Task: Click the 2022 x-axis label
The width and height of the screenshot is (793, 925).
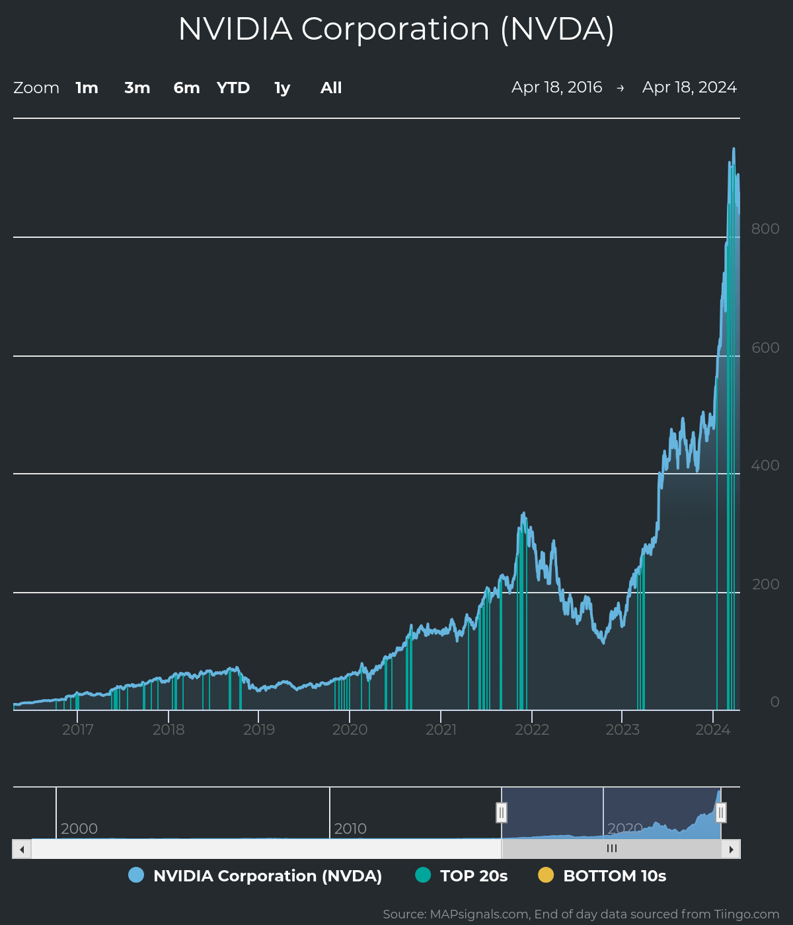Action: 532,729
